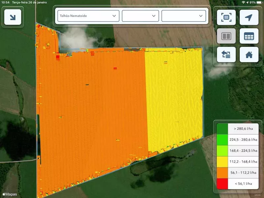The height and width of the screenshot is (198, 264).
Task: Click the fit-to-extent frame icon
Action: click(226, 17)
